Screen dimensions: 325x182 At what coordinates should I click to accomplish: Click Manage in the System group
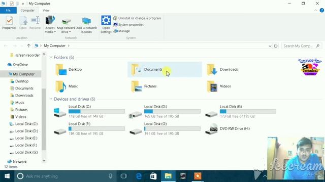122,31
